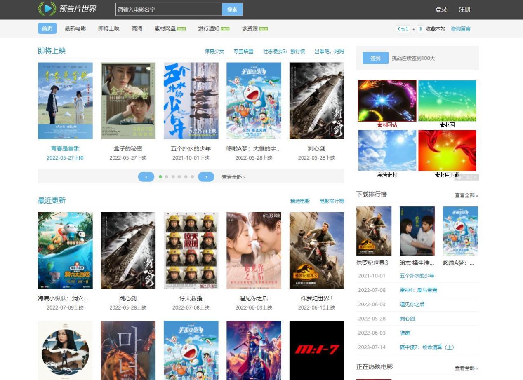Image resolution: width=523 pixels, height=380 pixels.
Task: Click 查看全部 beside 下载排行榜
Action: coord(466,195)
